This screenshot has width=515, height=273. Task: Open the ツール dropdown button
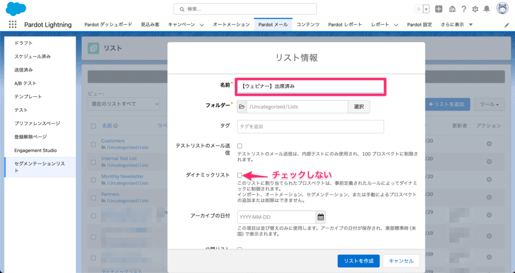pos(489,104)
